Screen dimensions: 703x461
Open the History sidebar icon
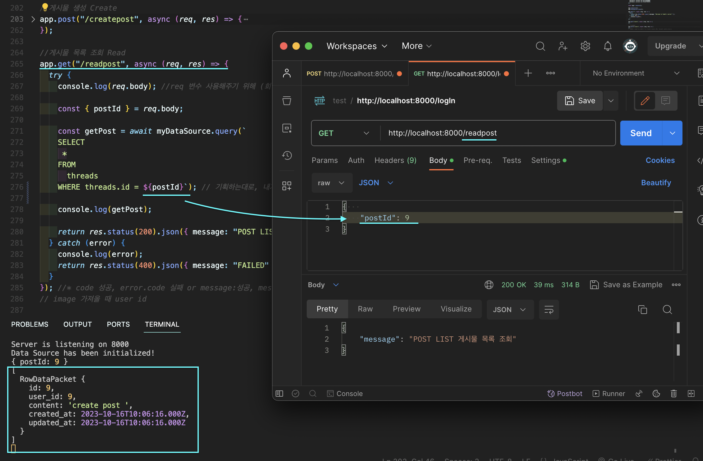287,155
